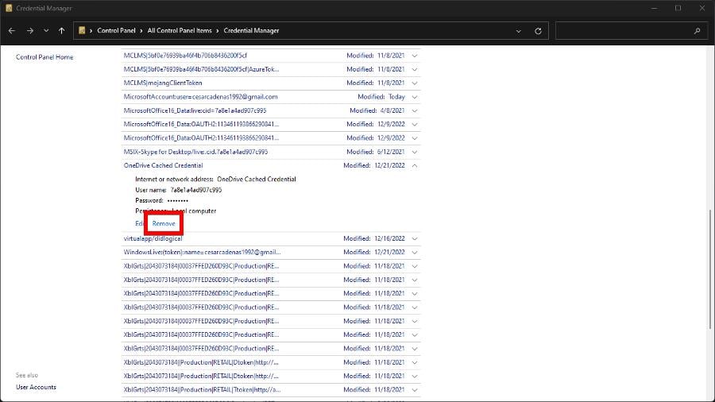This screenshot has height=402, width=715.
Task: Refresh the Credential Manager view
Action: pyautogui.click(x=538, y=31)
